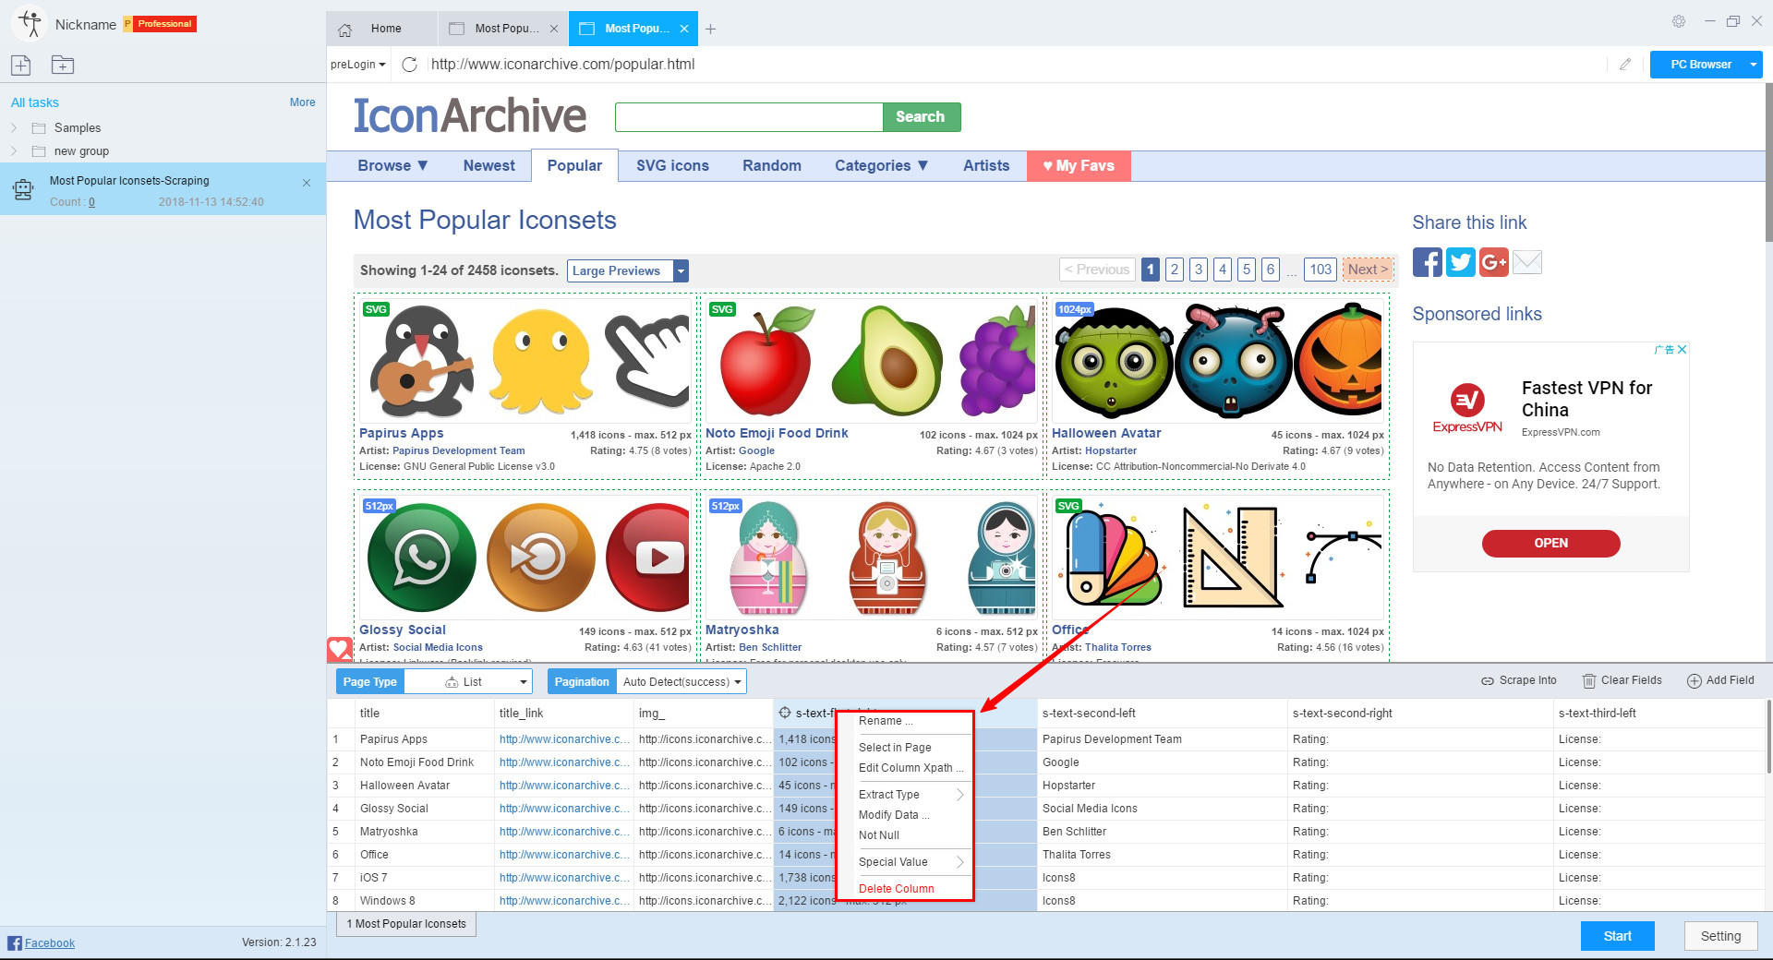Go to page 103 link
Image resolution: width=1773 pixels, height=960 pixels.
(1321, 270)
